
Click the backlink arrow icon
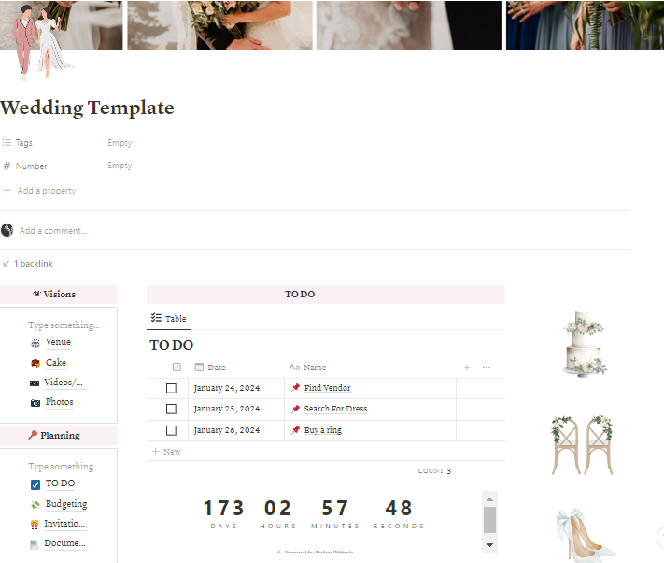click(6, 264)
